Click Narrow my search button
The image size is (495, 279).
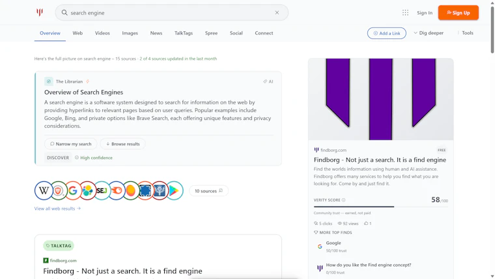coord(71,144)
